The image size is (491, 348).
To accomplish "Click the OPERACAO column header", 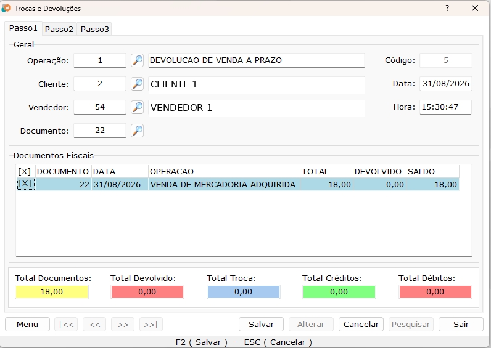I will [224, 171].
